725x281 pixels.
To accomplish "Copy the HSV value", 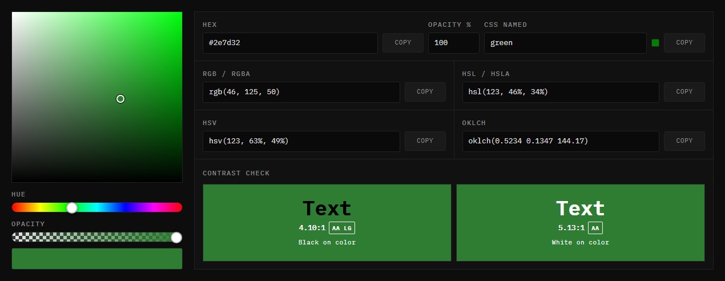I will coord(425,141).
